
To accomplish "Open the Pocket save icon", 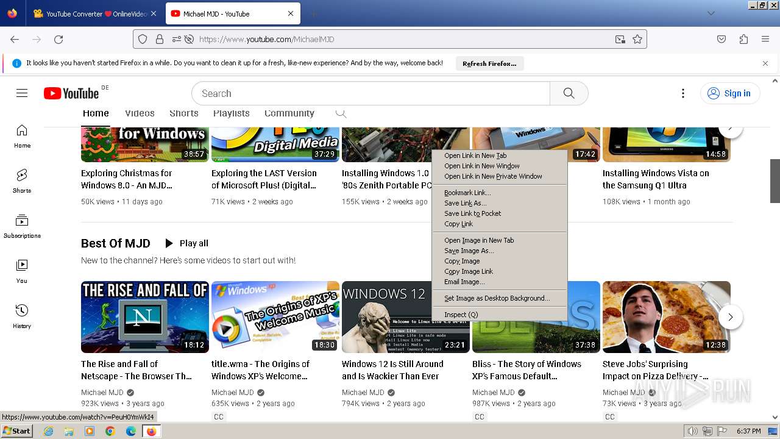I will click(x=721, y=39).
